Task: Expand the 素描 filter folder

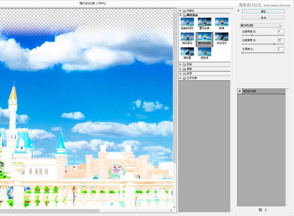Action: pos(181,69)
